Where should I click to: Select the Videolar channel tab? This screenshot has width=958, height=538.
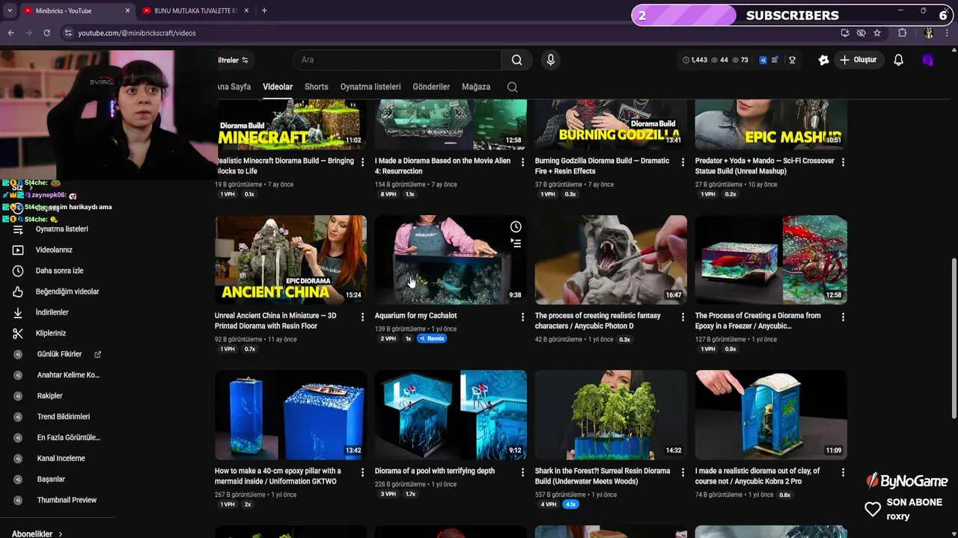(x=278, y=87)
